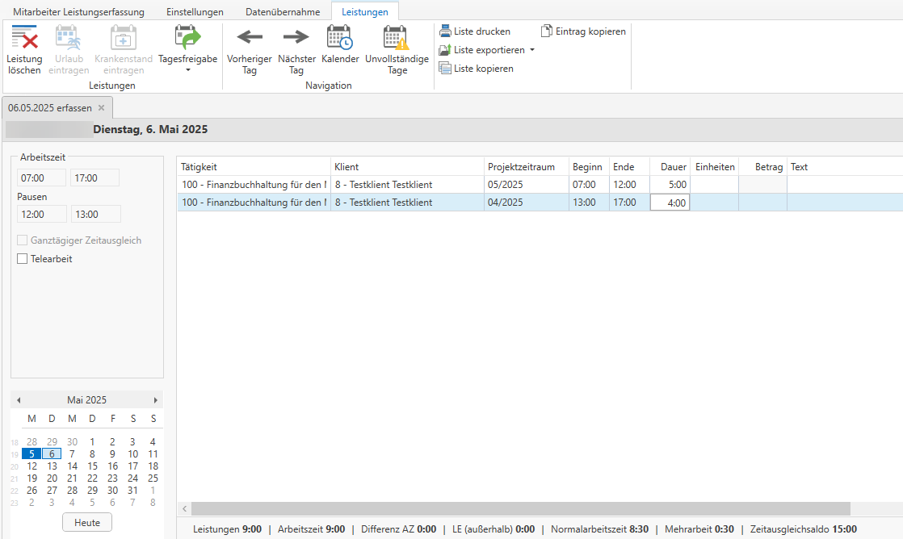This screenshot has height=539, width=903.
Task: Go to next month in calendar
Action: [156, 400]
